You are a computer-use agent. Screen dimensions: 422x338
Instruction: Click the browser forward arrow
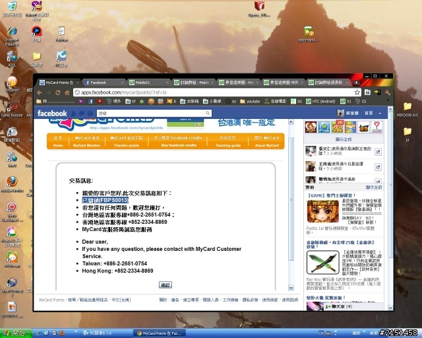(48, 92)
